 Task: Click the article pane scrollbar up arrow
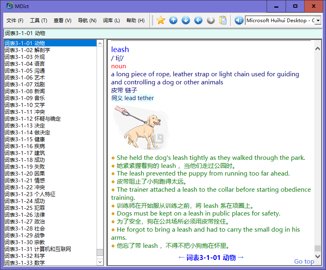tap(318, 43)
